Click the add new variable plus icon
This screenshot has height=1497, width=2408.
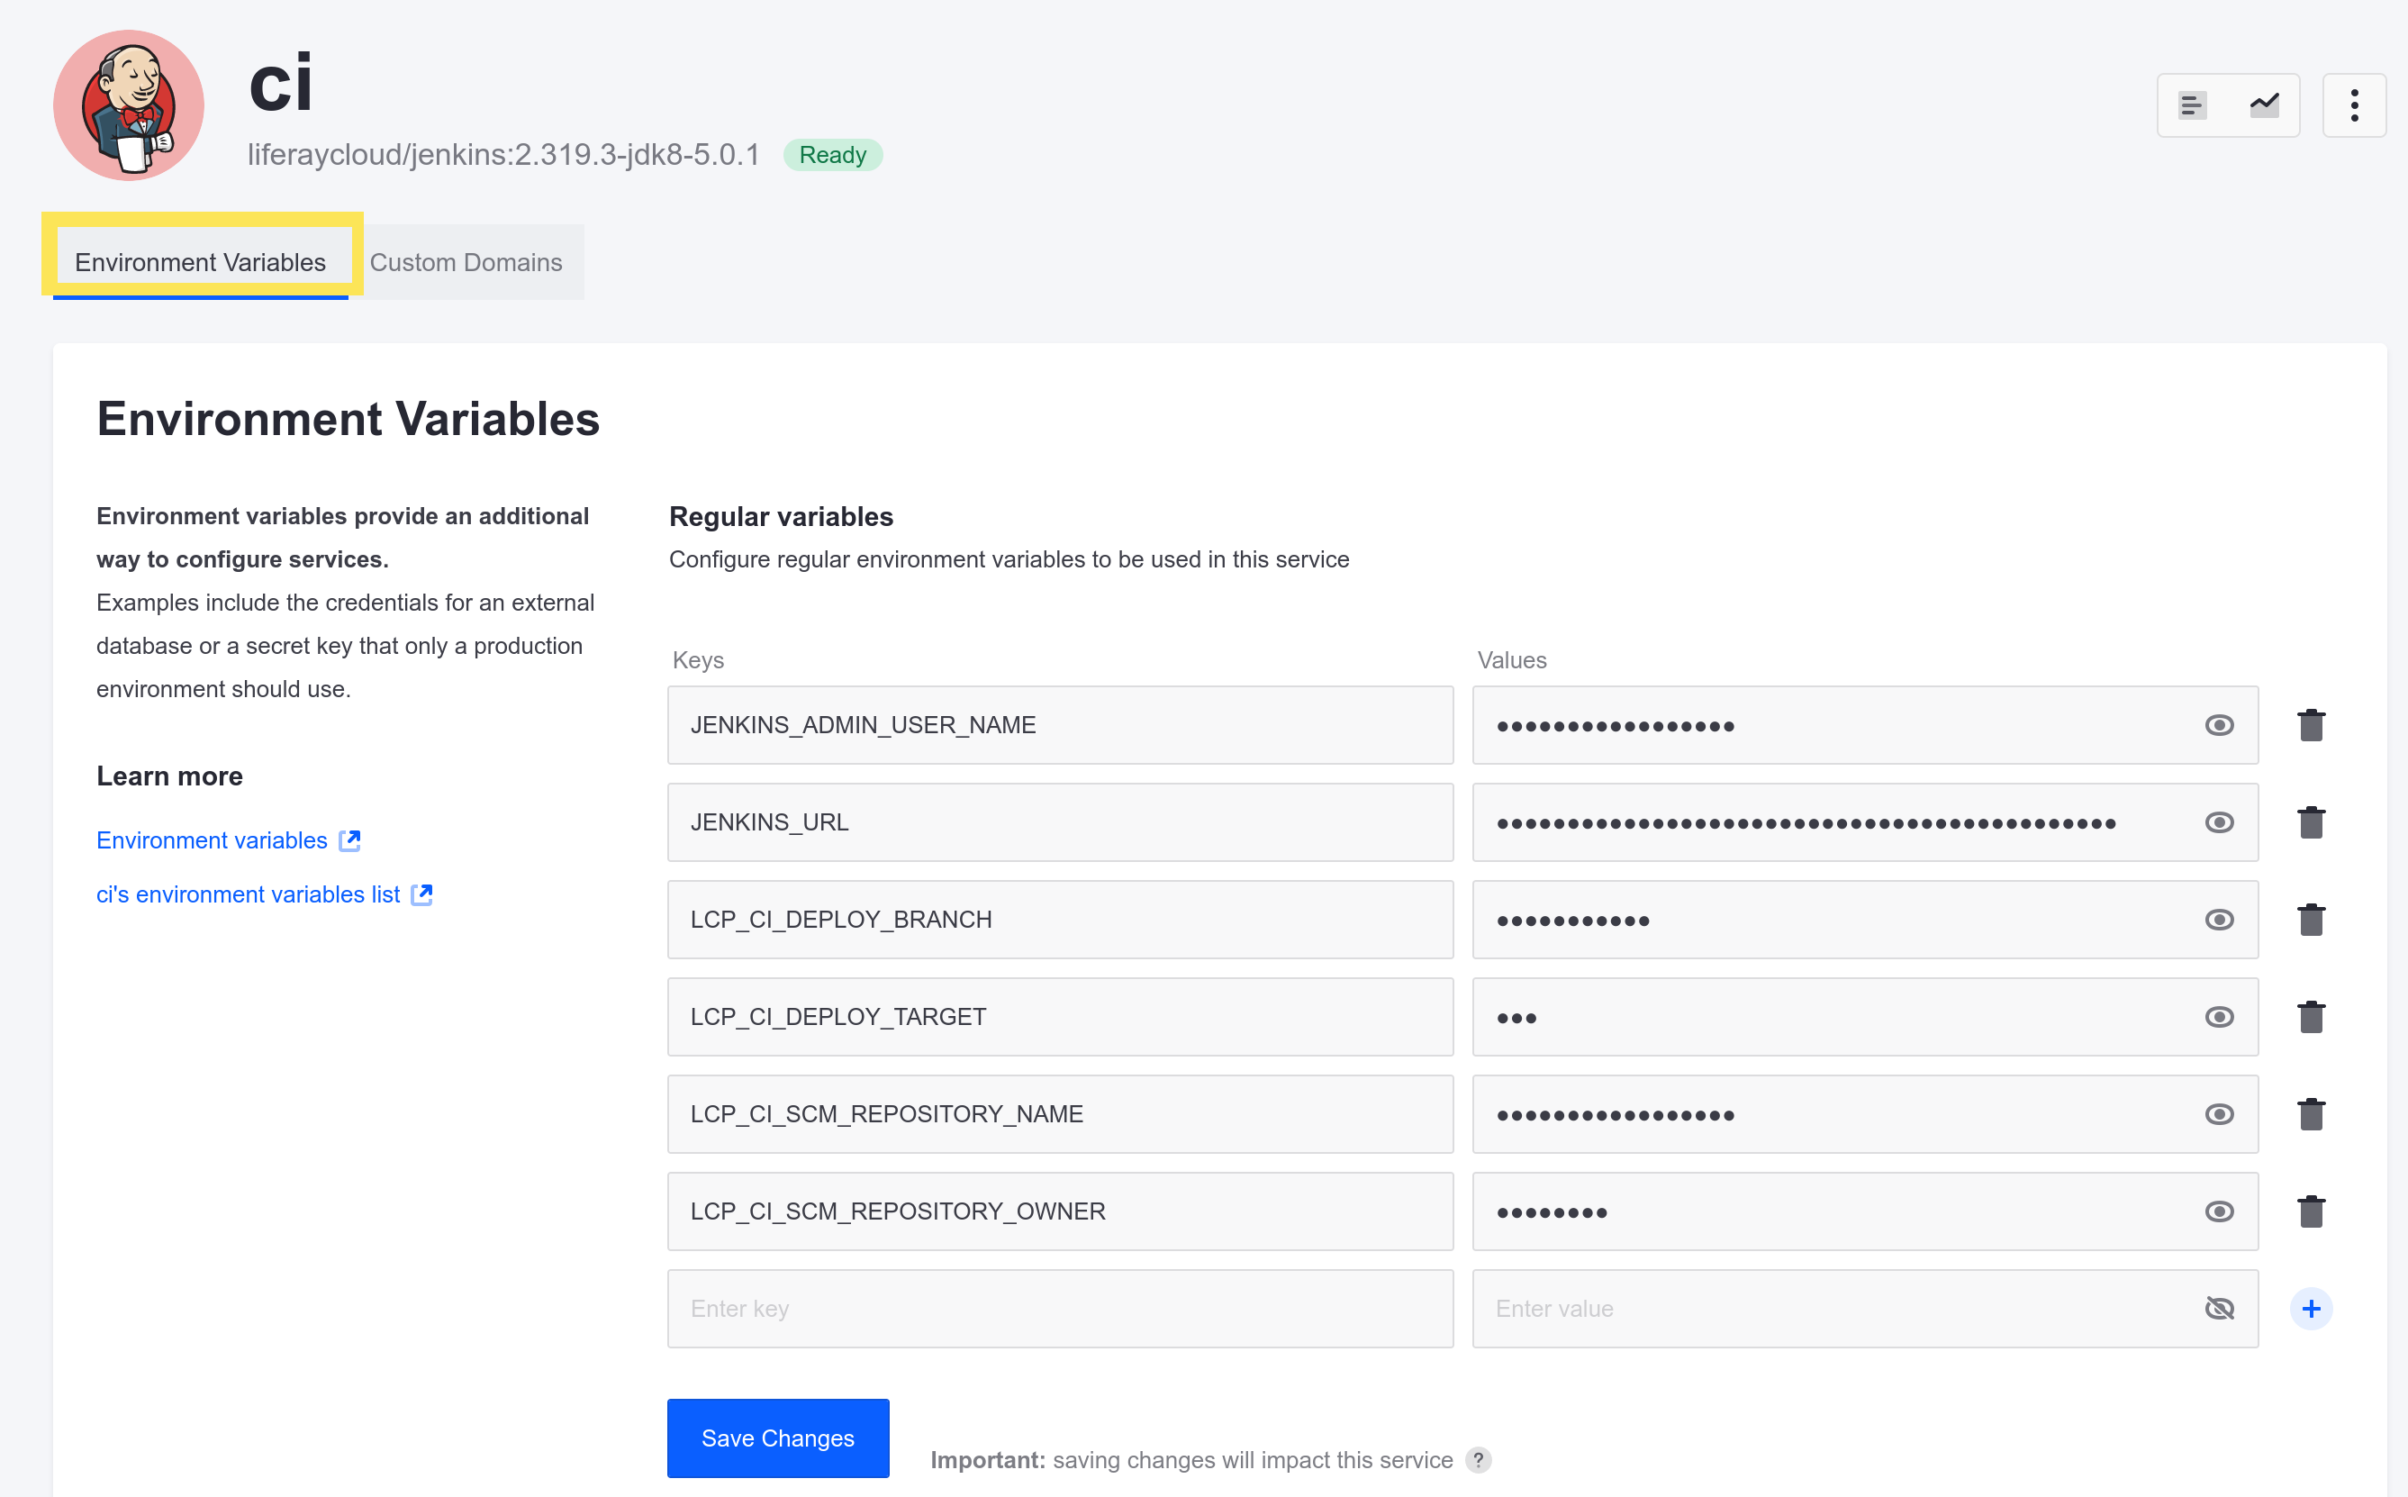click(2312, 1307)
